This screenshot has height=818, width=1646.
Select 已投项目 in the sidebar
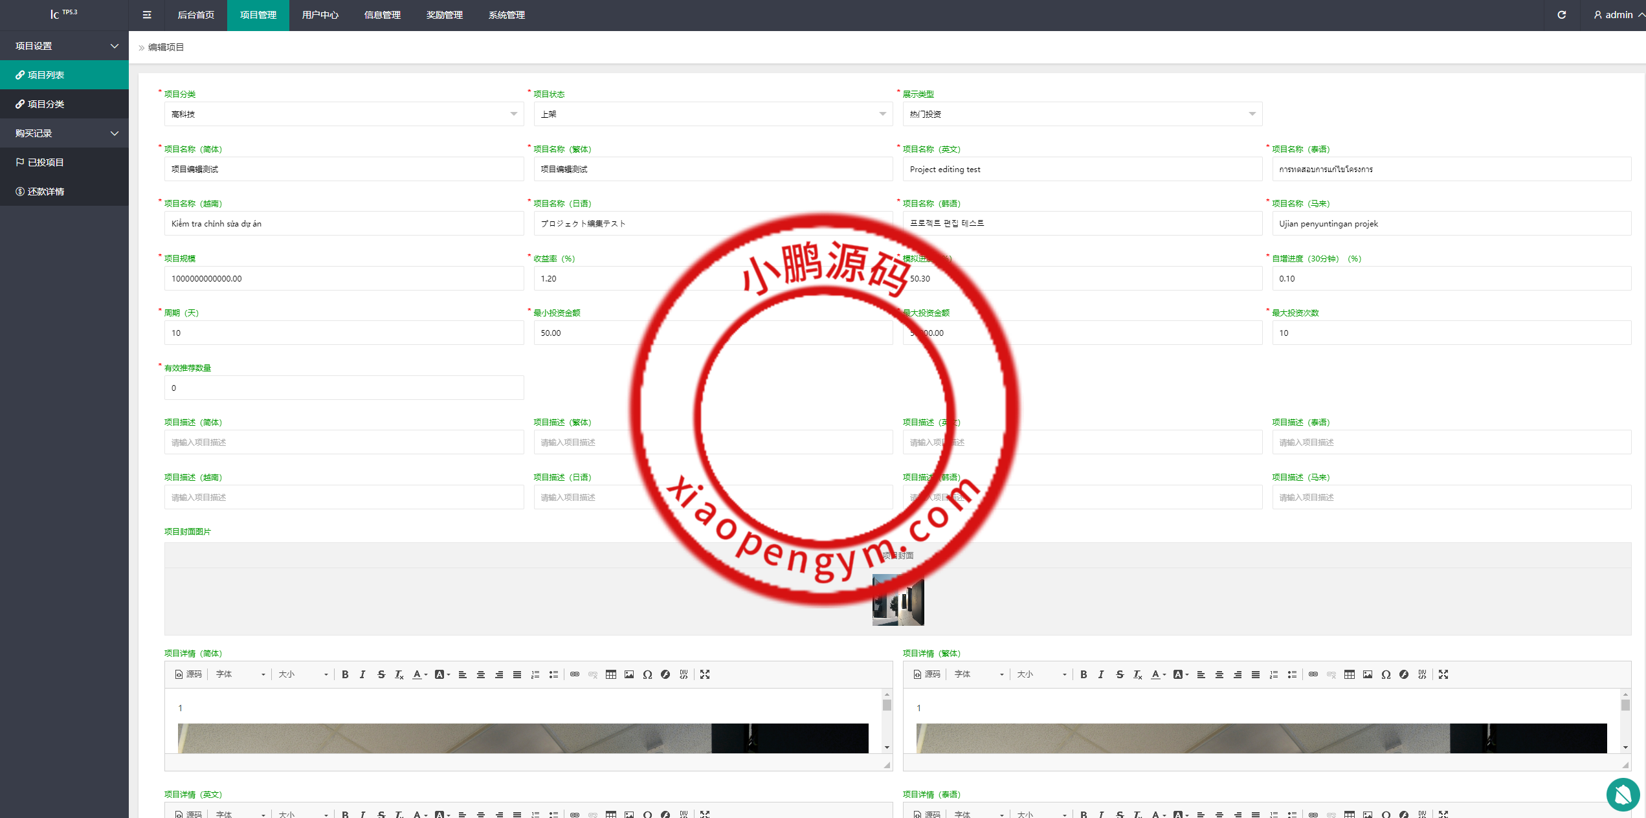(45, 162)
